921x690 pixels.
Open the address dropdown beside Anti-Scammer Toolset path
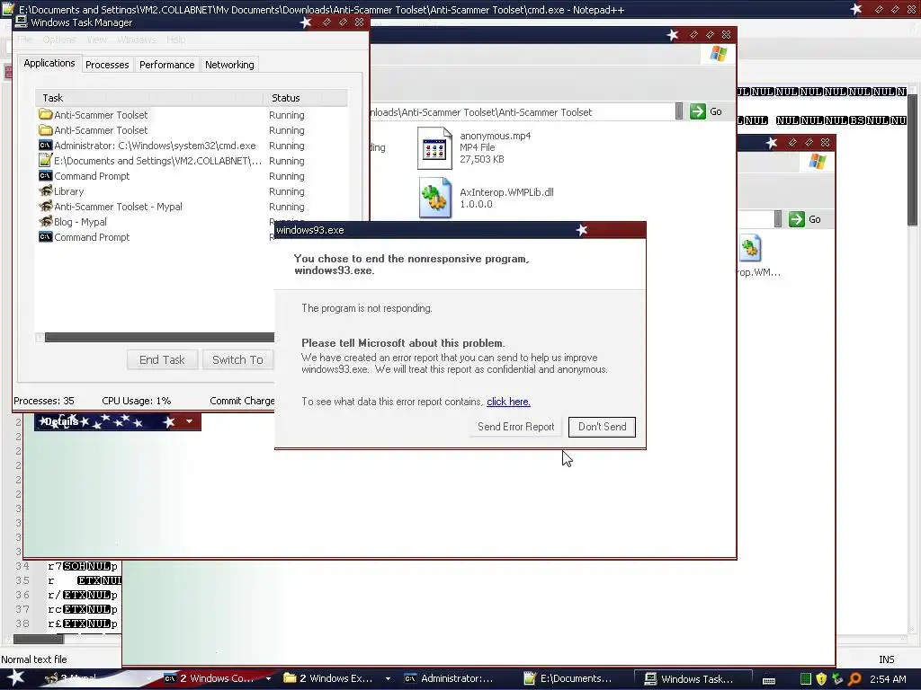(679, 111)
